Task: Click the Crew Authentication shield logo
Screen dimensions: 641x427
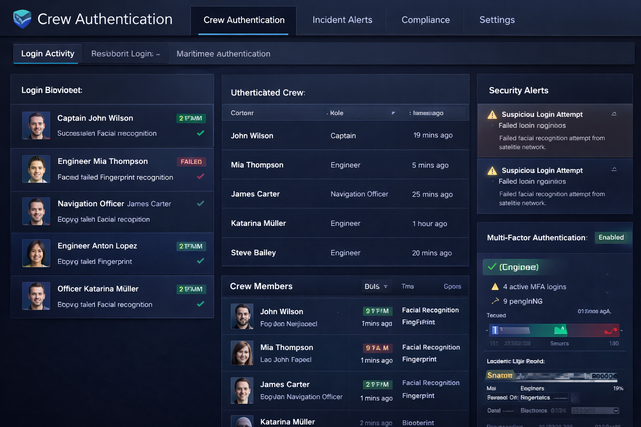Action: click(22, 19)
